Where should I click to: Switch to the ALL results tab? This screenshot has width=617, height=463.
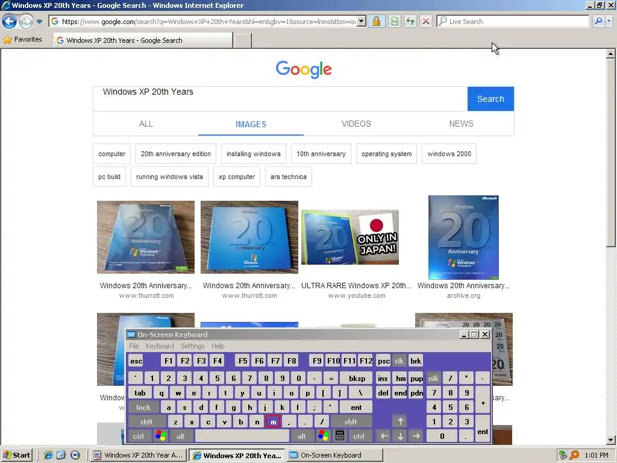point(146,124)
